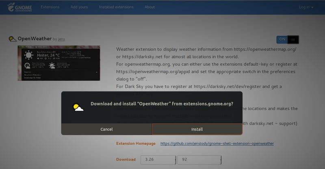This screenshot has width=325, height=169.
Task: Open the About page
Action: pos(149,7)
